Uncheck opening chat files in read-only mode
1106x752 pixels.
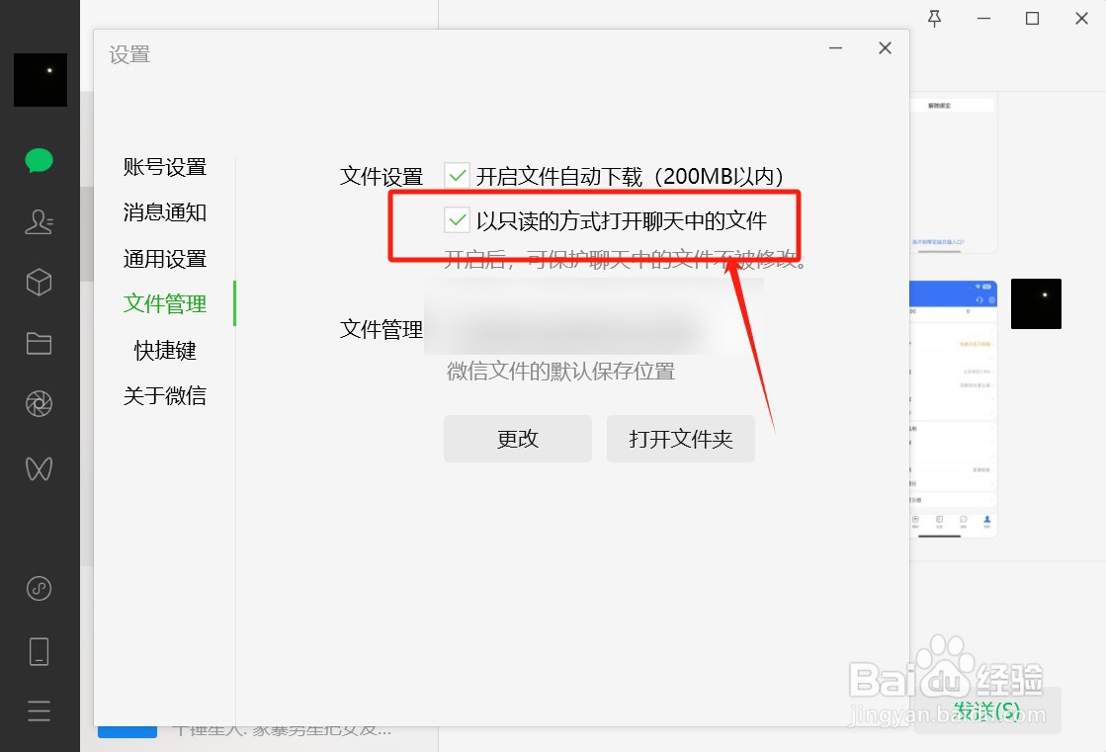click(457, 218)
